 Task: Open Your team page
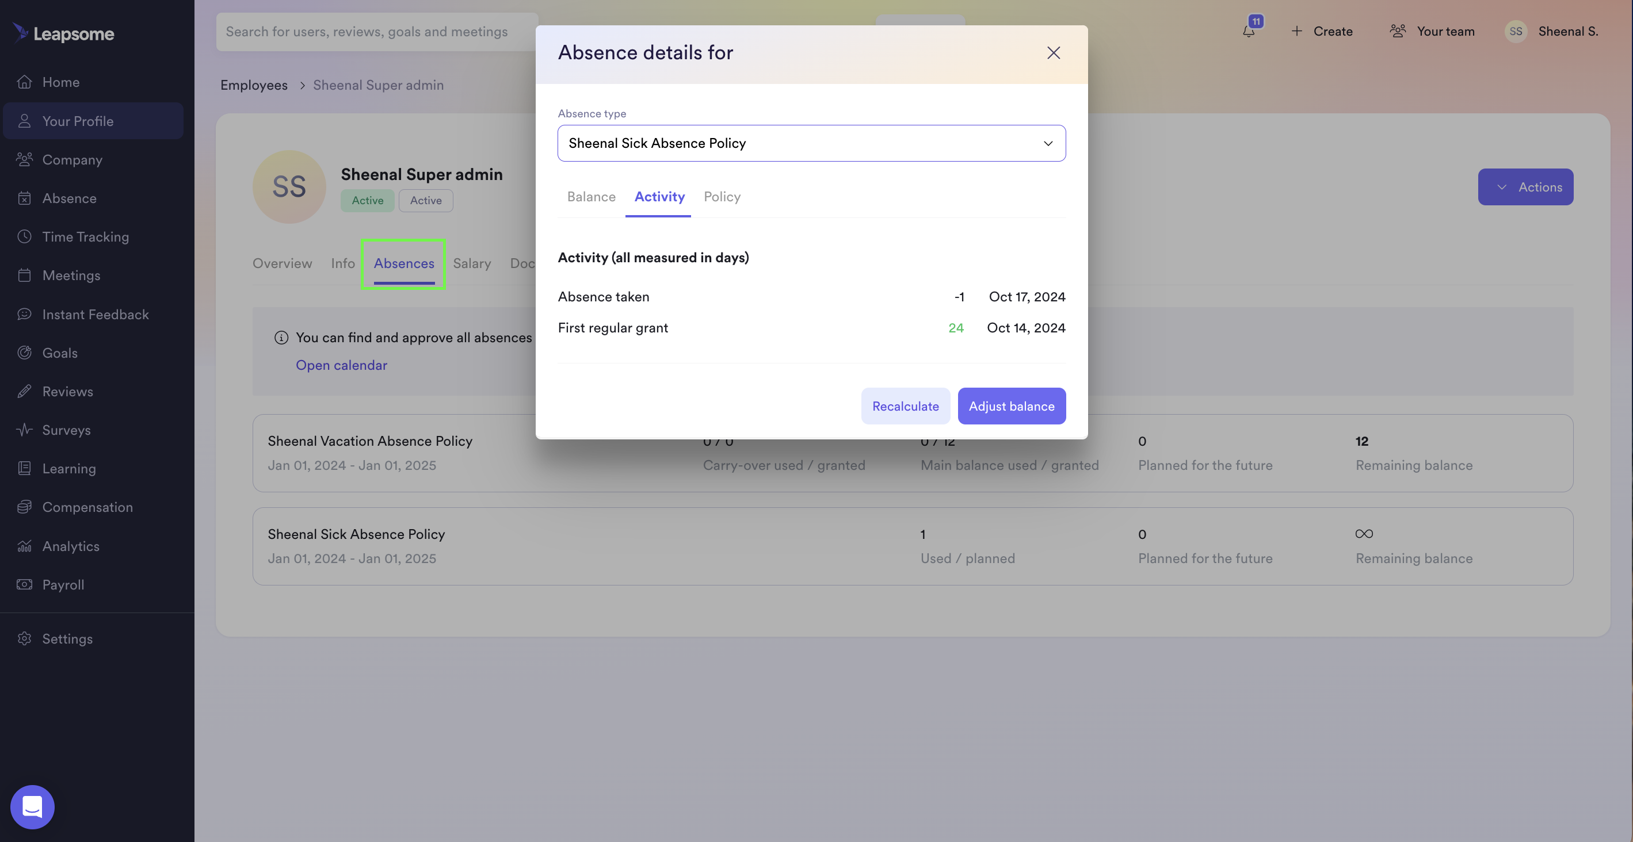(1432, 31)
